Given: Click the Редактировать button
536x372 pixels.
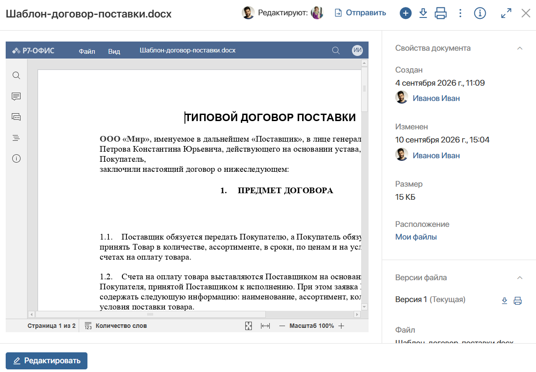Looking at the screenshot, I should point(46,361).
